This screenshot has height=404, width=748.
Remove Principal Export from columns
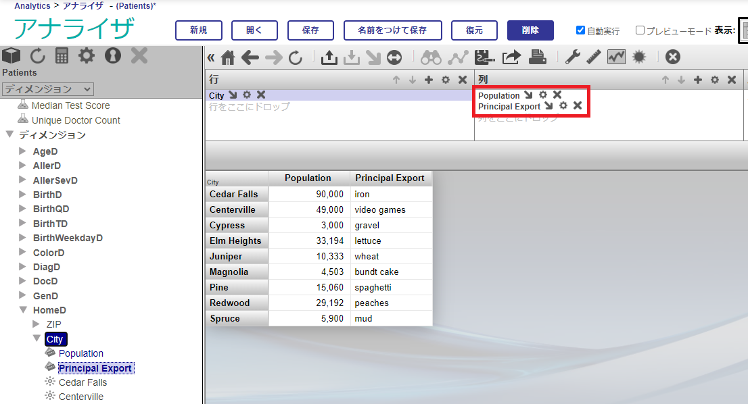click(x=578, y=106)
